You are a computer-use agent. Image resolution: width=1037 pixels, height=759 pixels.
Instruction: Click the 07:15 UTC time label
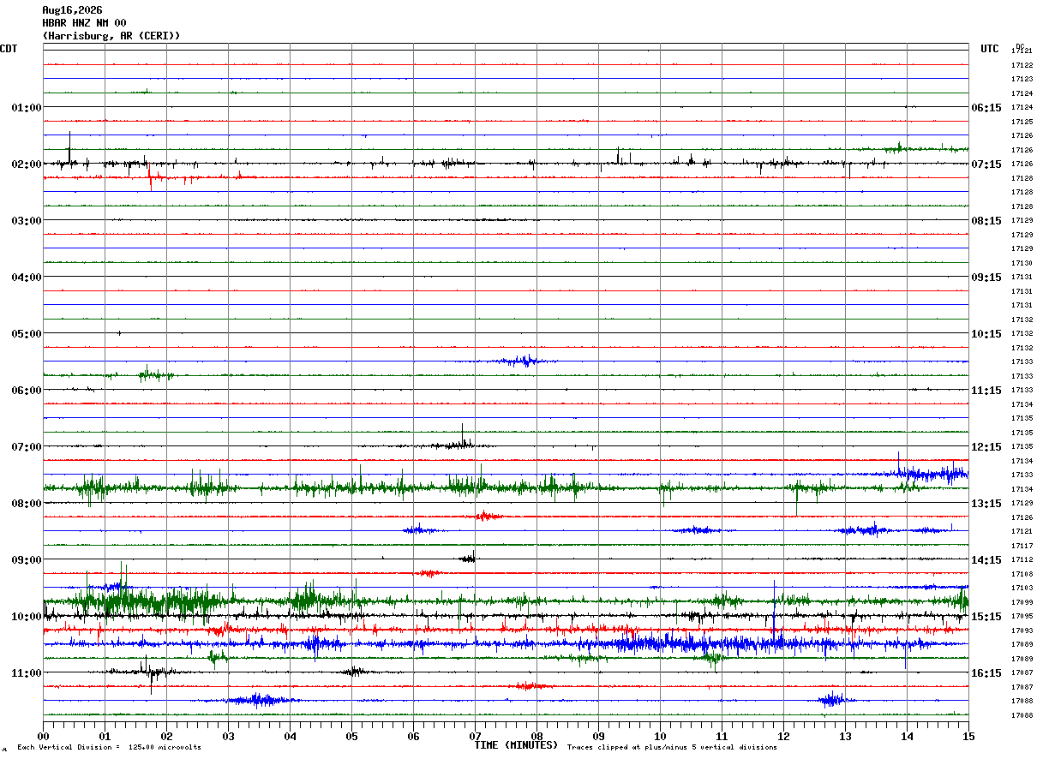tap(986, 164)
